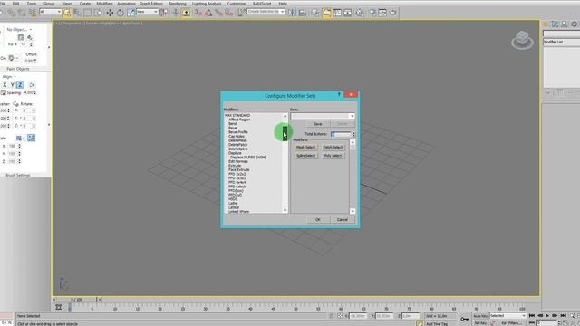
Task: Open the Graph Editors menu
Action: coord(151,4)
